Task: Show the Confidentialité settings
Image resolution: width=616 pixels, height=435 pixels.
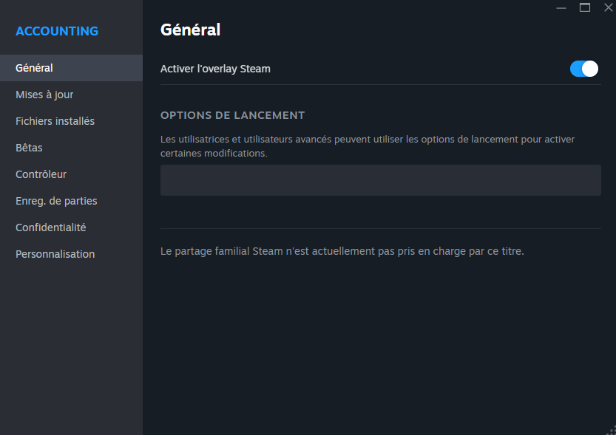Action: [50, 227]
